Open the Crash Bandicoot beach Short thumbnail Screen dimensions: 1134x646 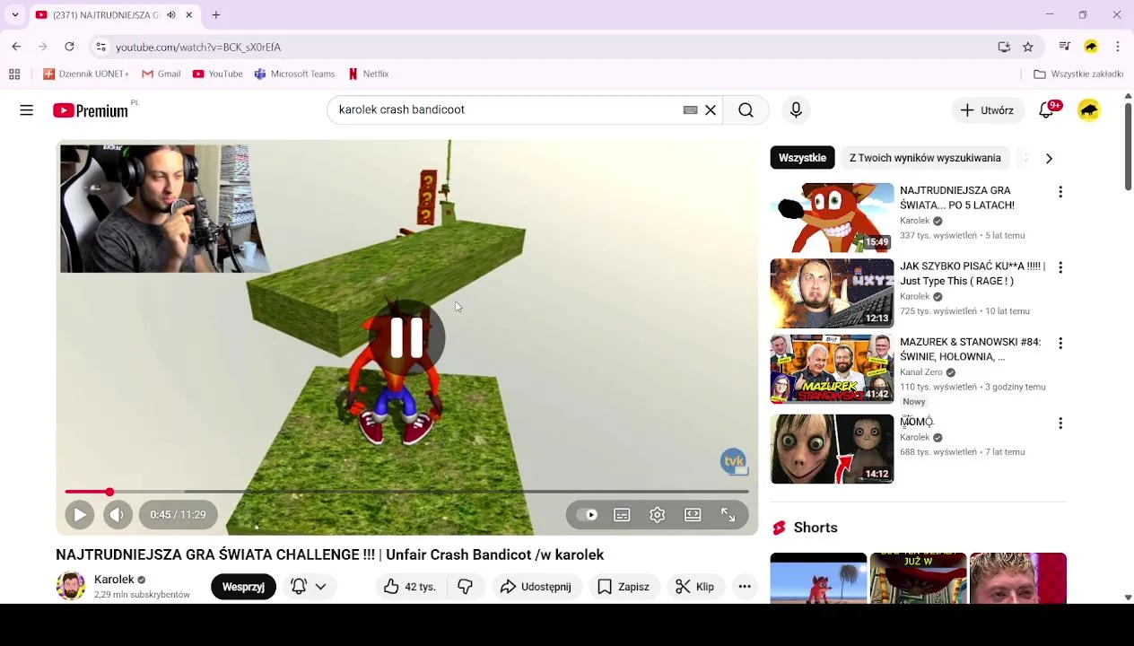tap(818, 579)
